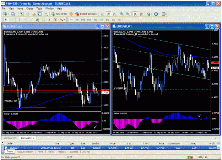Zoom out on the chart
222x160 pixels.
128,14
